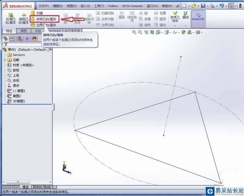Click the Edit Appearance color sphere icon
This screenshot has height=196, width=244.
(x=184, y=32)
